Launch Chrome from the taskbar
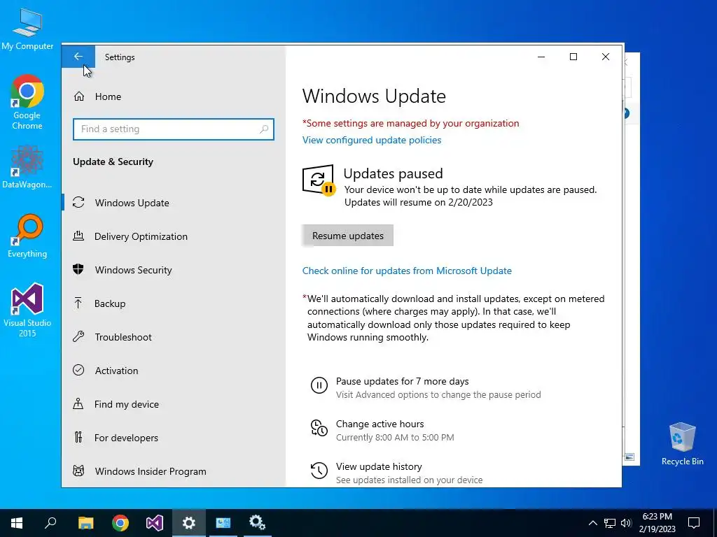The width and height of the screenshot is (717, 537). pyautogui.click(x=120, y=523)
